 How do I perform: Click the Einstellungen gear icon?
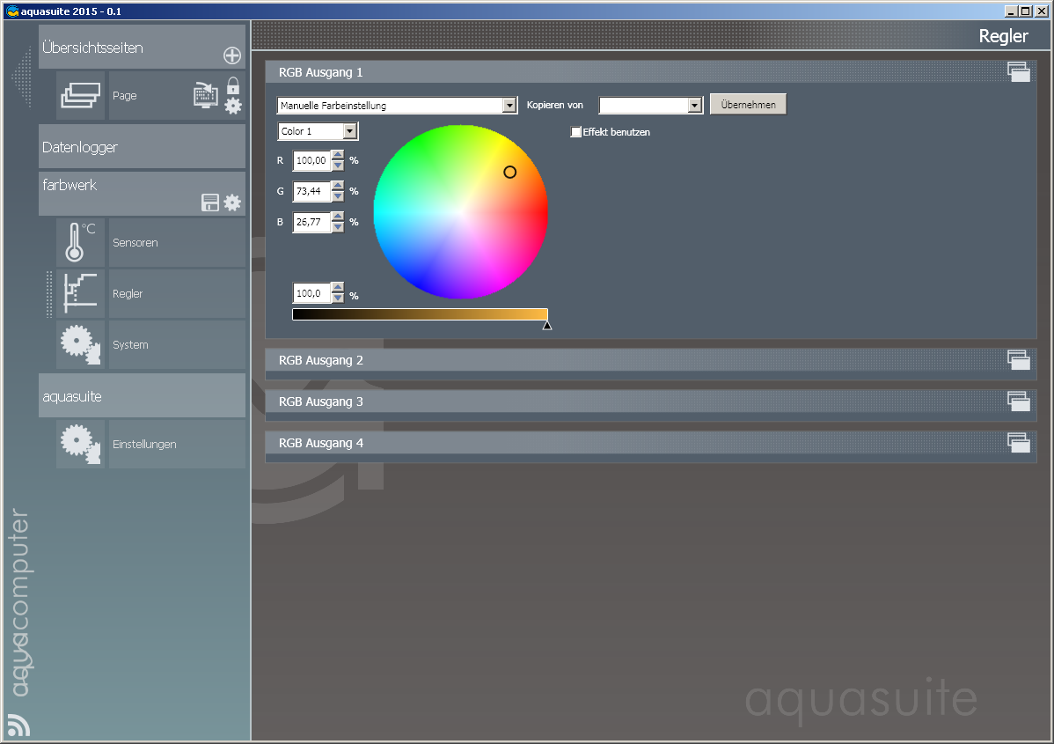[80, 444]
